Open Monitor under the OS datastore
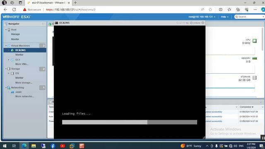 (19, 78)
